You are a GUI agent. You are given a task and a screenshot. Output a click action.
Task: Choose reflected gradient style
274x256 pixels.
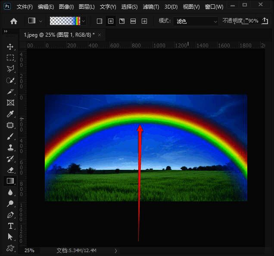(133, 21)
